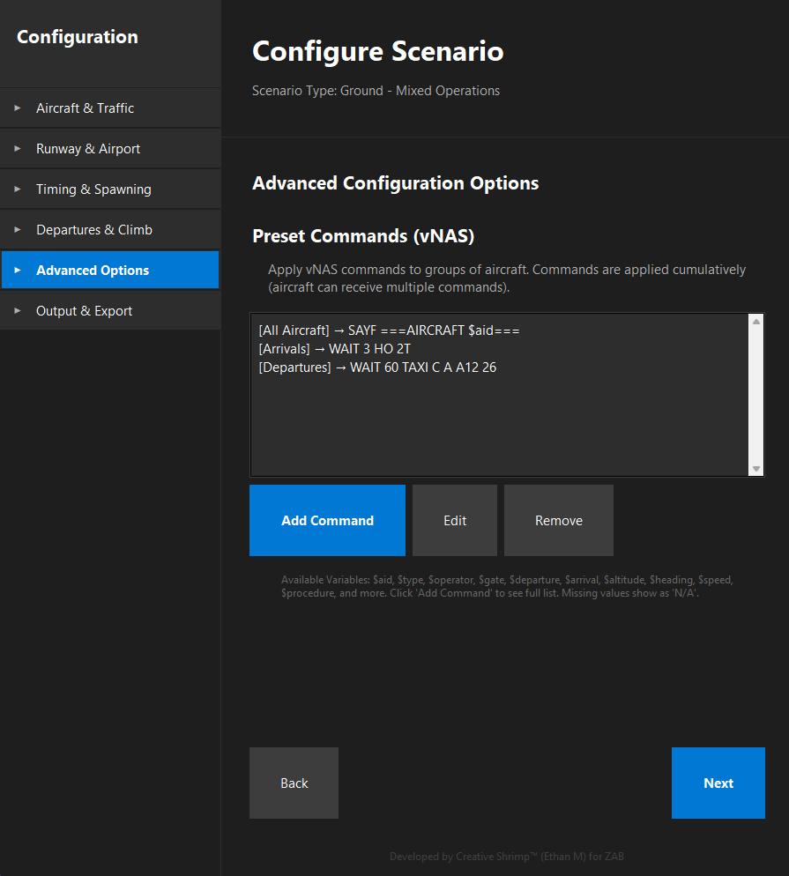Expand the Aircraft & Traffic section arrow

19,108
